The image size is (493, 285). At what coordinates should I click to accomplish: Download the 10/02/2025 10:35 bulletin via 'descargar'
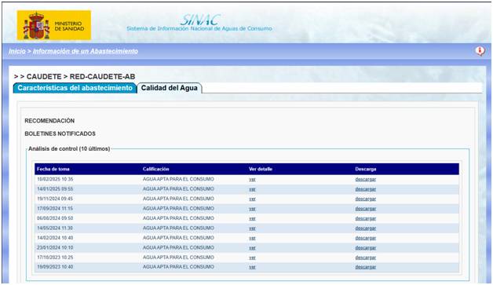click(x=366, y=179)
